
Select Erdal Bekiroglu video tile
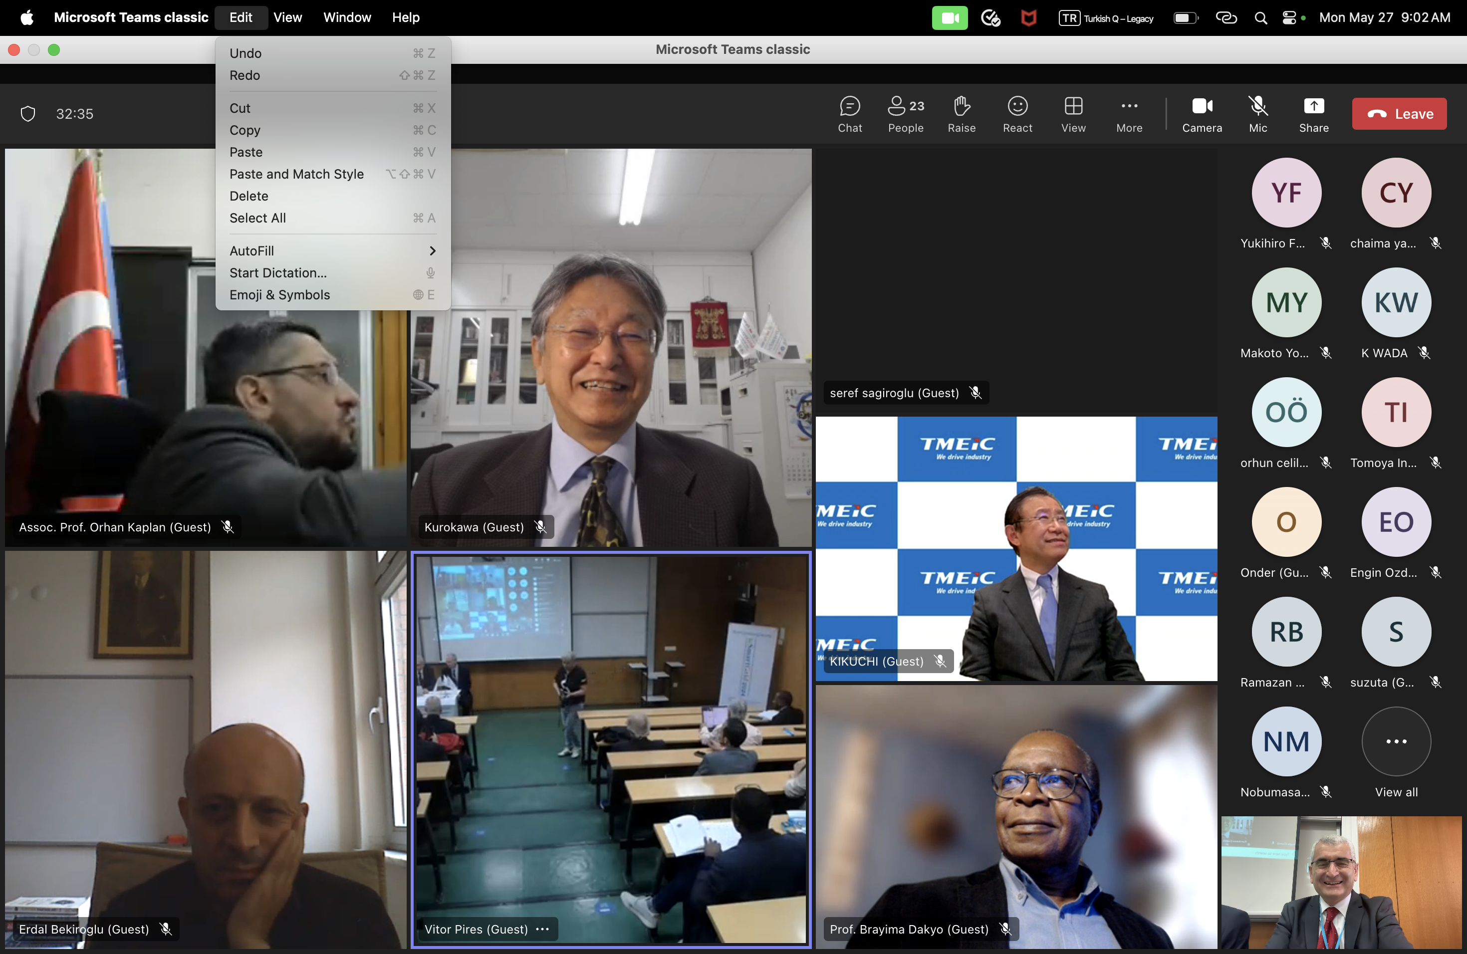pos(205,749)
